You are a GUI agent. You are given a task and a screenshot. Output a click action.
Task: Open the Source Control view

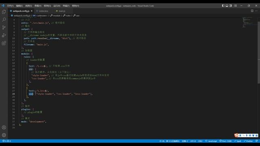click(x=4, y=28)
